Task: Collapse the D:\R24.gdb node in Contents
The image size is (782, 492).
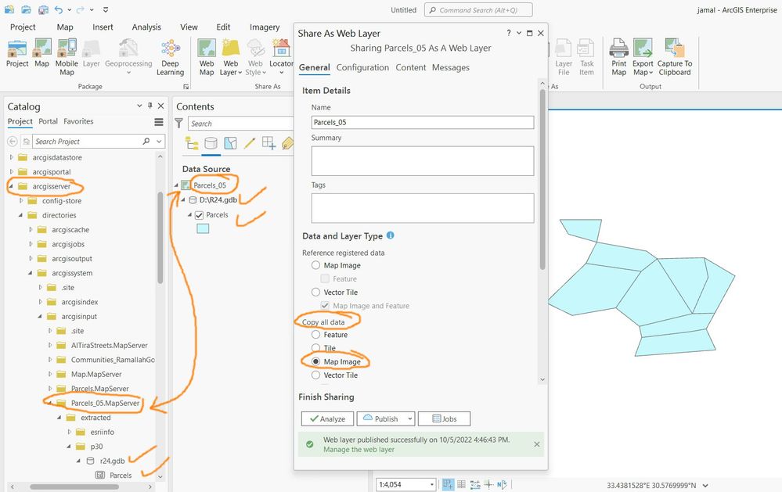Action: [x=183, y=200]
